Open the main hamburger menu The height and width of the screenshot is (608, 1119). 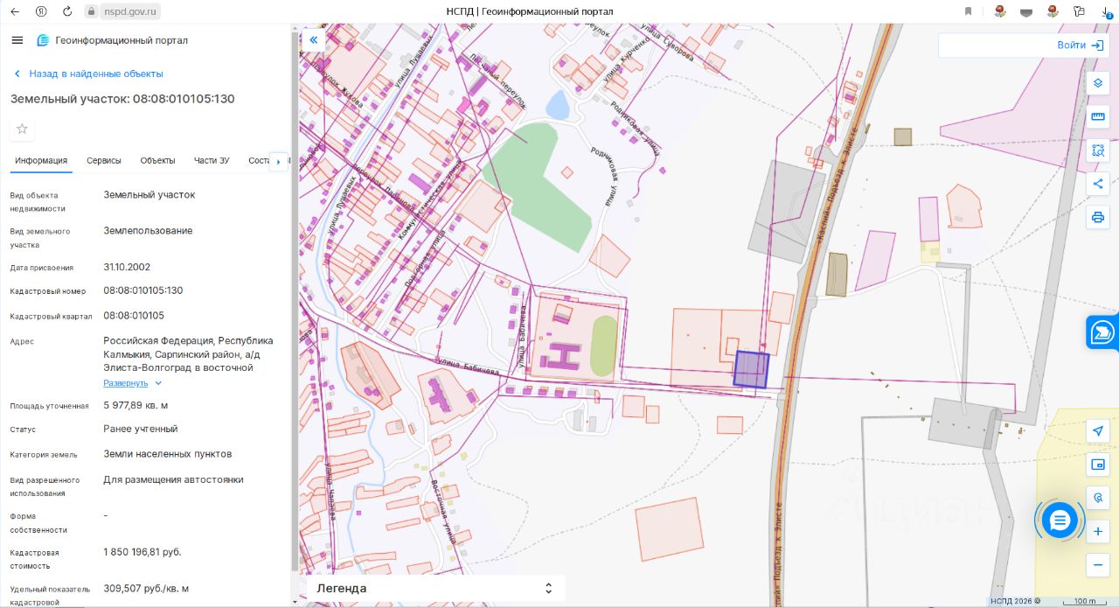[17, 40]
